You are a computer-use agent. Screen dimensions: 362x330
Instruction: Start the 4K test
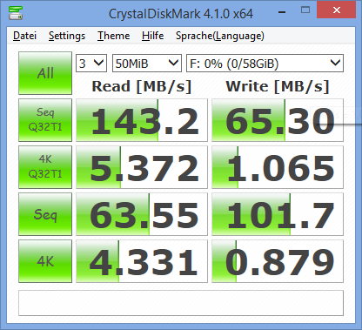[45, 261]
